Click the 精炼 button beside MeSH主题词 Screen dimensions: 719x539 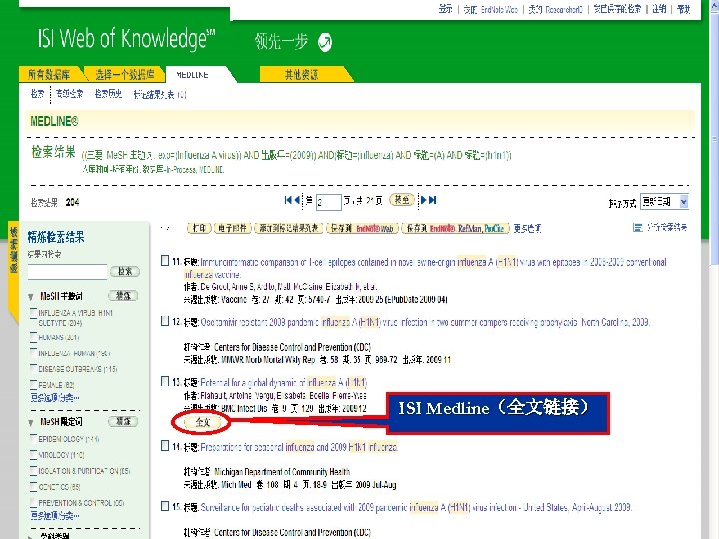click(x=123, y=296)
